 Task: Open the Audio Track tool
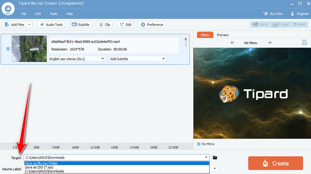pyautogui.click(x=51, y=24)
